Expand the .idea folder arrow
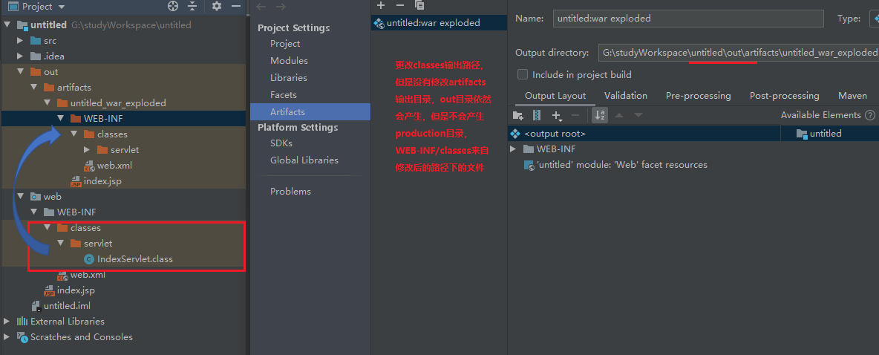 (20, 56)
